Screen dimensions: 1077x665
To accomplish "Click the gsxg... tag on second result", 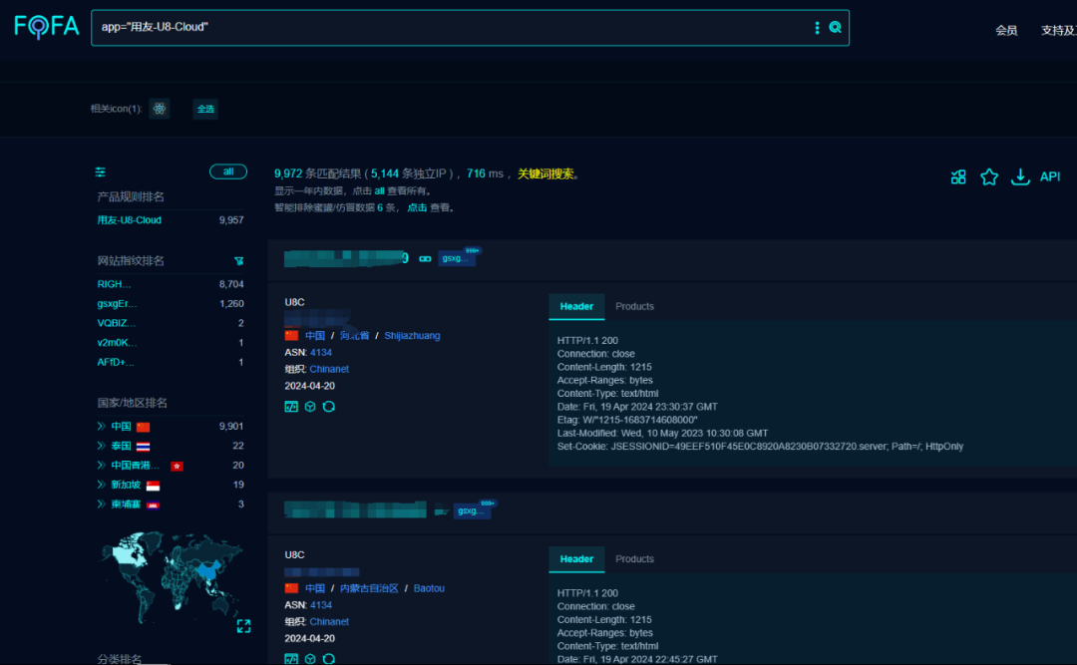I will click(472, 511).
